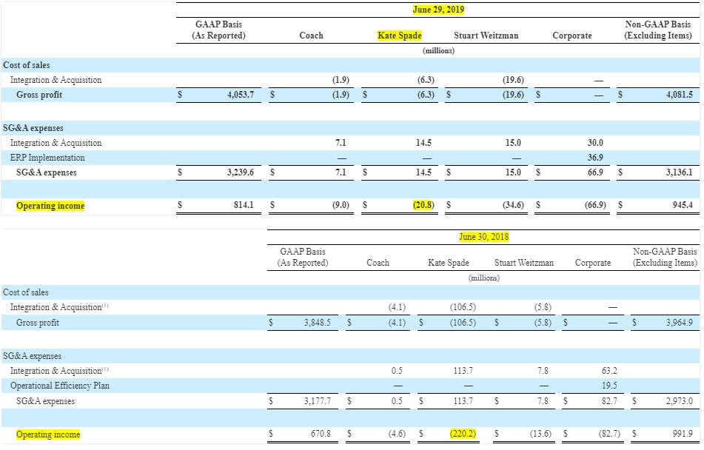Select 2019 Non-GAAP operating income 945.4
The image size is (704, 450).
coord(683,205)
